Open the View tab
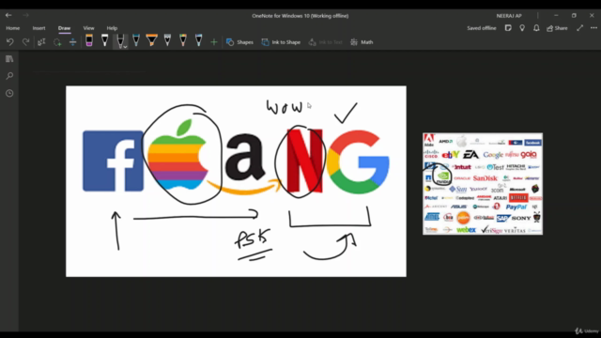The image size is (601, 338). tap(88, 28)
